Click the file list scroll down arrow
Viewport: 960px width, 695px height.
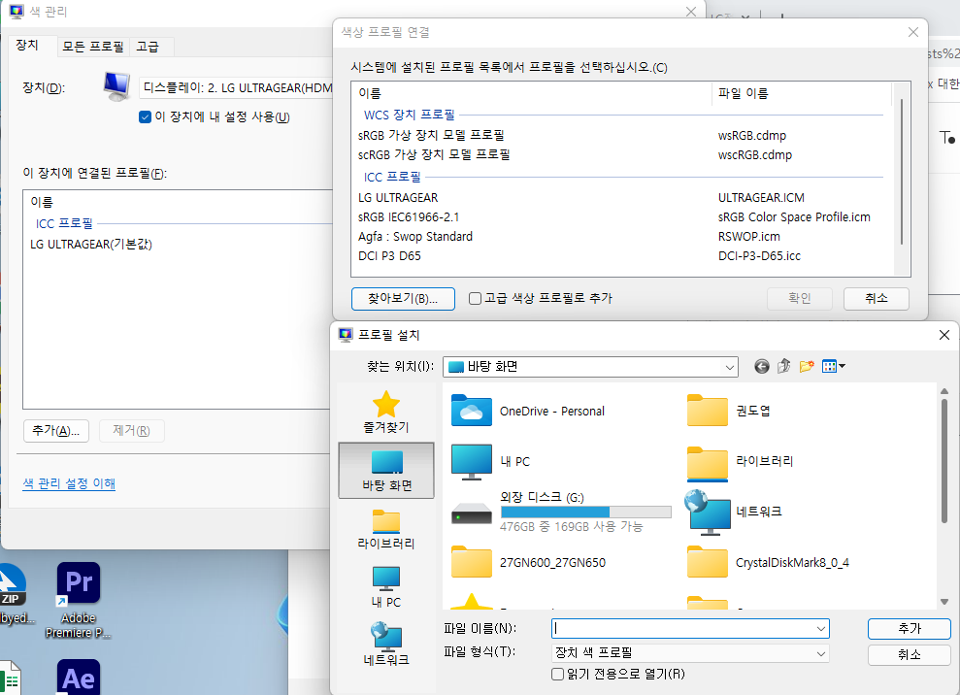(944, 602)
